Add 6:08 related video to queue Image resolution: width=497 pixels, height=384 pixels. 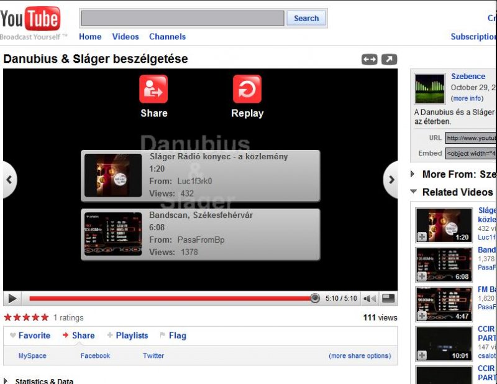(422, 276)
